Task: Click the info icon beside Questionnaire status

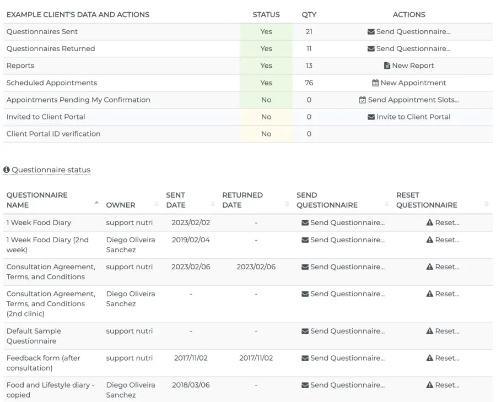Action: pyautogui.click(x=6, y=170)
